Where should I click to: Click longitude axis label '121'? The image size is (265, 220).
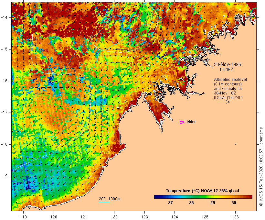(x=84, y=217)
